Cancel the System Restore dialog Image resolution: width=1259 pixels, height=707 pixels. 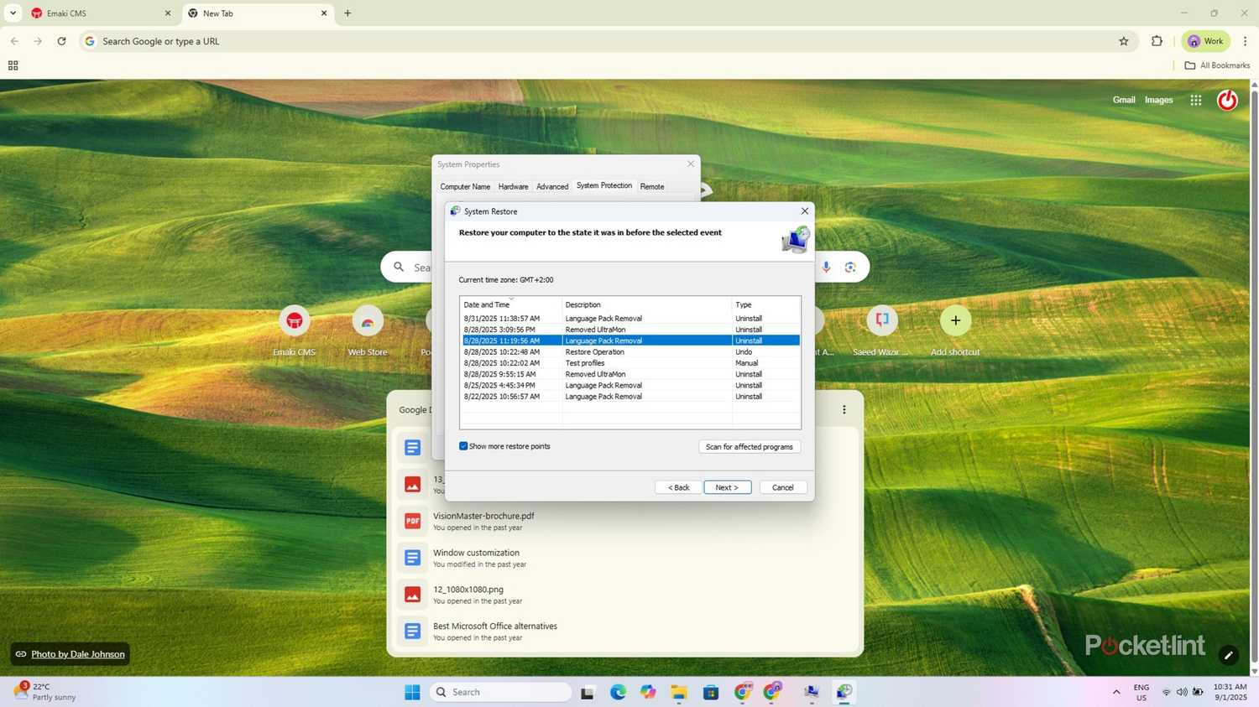pos(782,487)
